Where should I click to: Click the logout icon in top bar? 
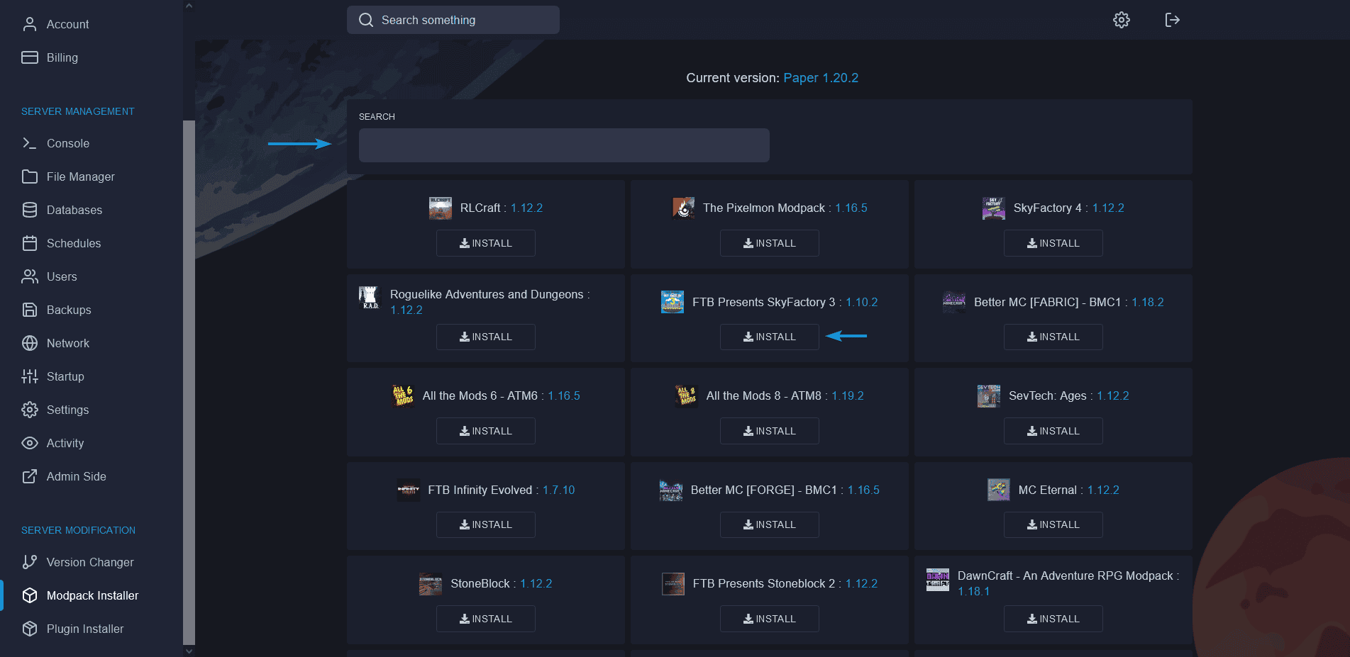pos(1172,20)
